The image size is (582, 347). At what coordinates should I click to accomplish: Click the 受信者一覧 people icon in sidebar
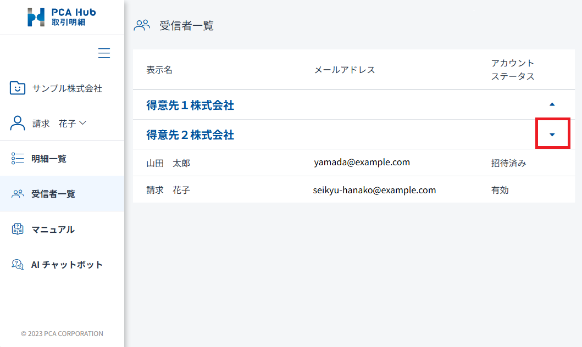18,194
